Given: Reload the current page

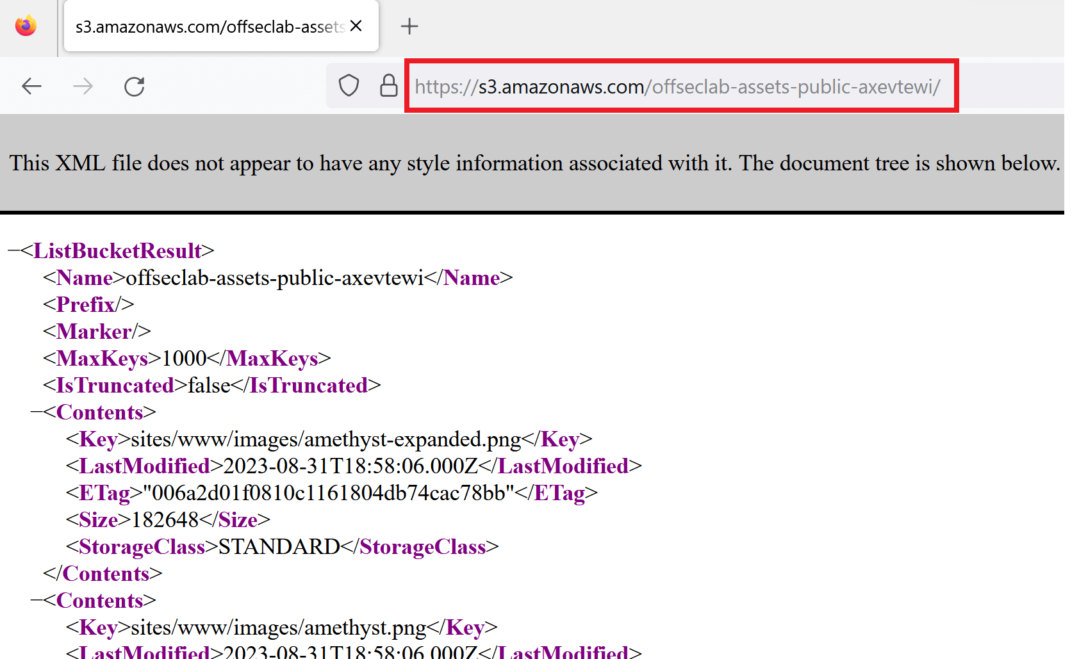Looking at the screenshot, I should 134,86.
